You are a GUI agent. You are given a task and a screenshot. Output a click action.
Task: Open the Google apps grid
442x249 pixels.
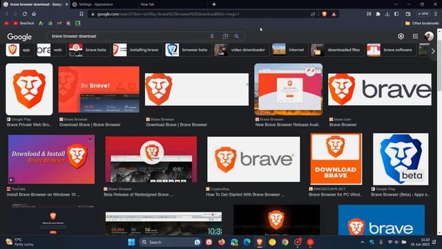[415, 36]
